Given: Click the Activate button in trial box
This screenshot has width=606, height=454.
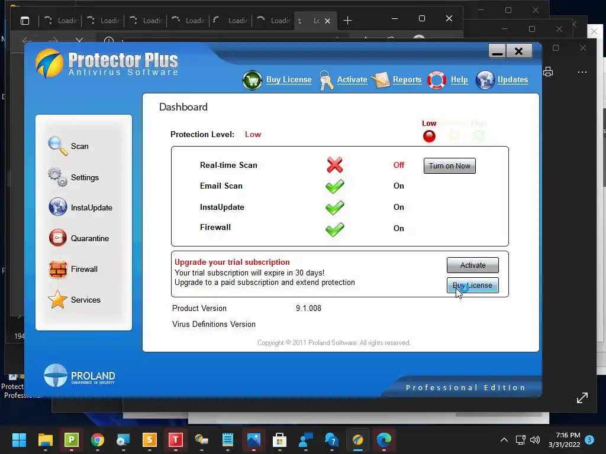Looking at the screenshot, I should click(x=473, y=265).
